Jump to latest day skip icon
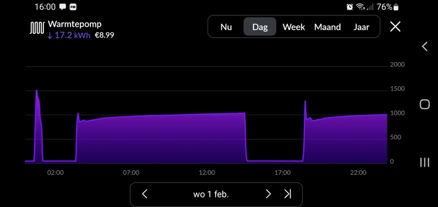 (288, 194)
